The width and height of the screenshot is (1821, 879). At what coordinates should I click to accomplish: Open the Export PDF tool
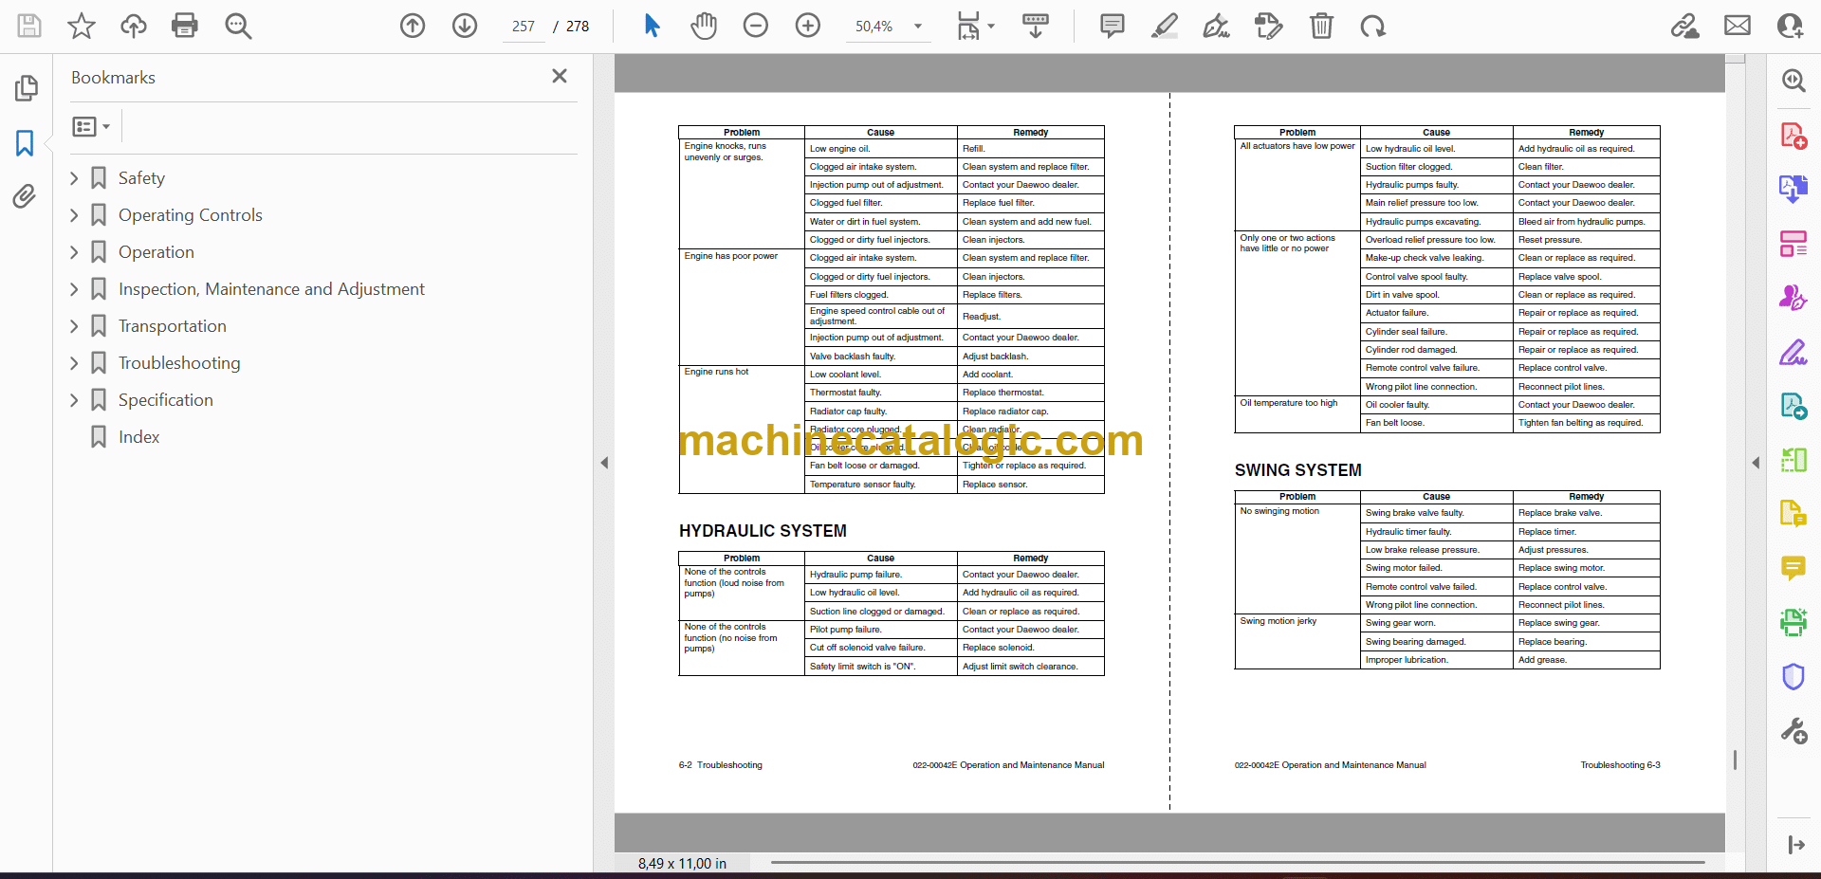[x=1793, y=189]
